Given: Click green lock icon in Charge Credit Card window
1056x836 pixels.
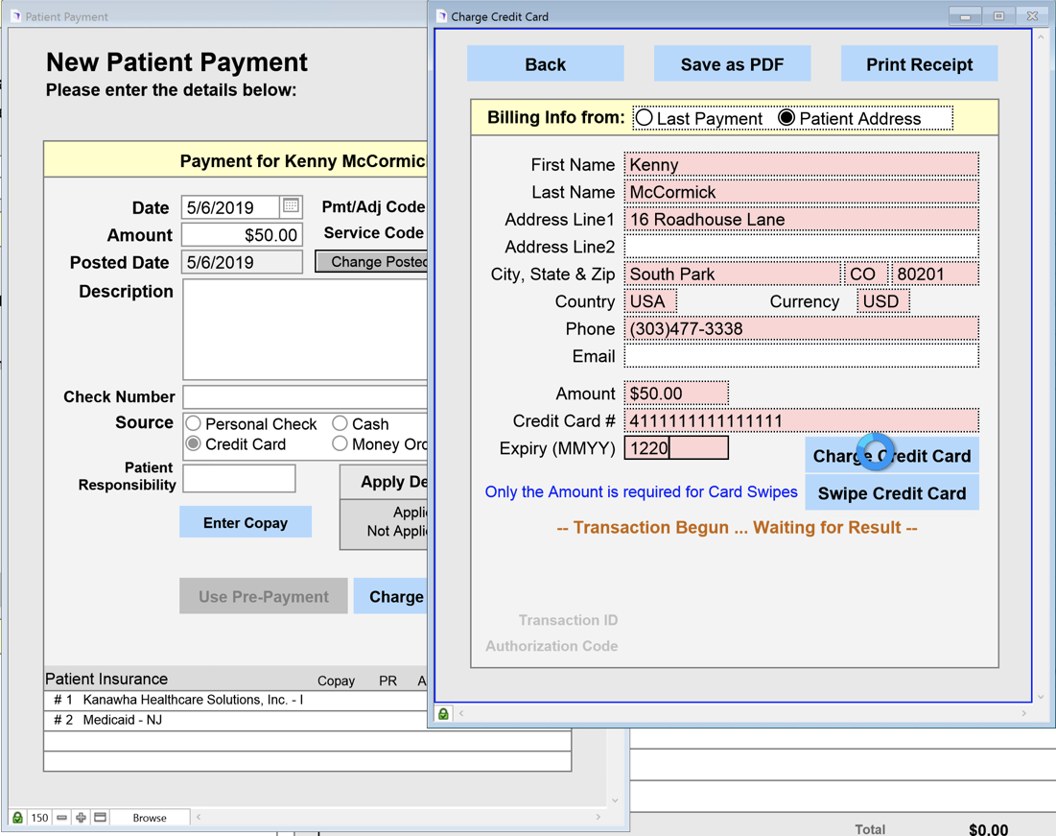Looking at the screenshot, I should coord(443,713).
